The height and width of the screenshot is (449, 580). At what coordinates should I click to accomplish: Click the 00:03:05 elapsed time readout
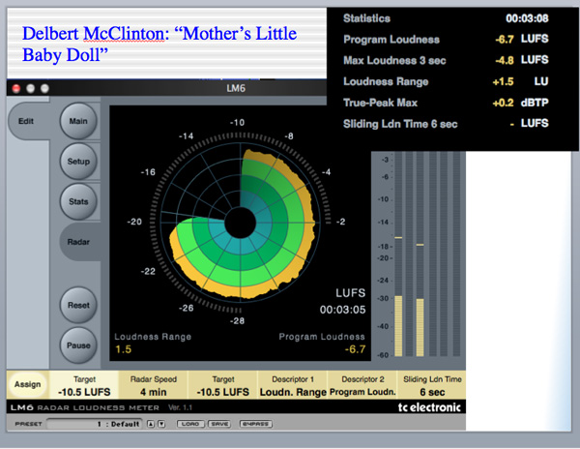tap(342, 310)
